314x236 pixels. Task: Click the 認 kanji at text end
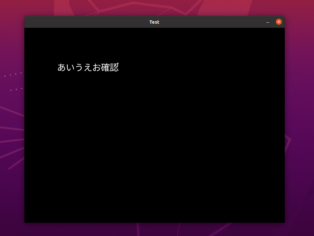coord(114,68)
